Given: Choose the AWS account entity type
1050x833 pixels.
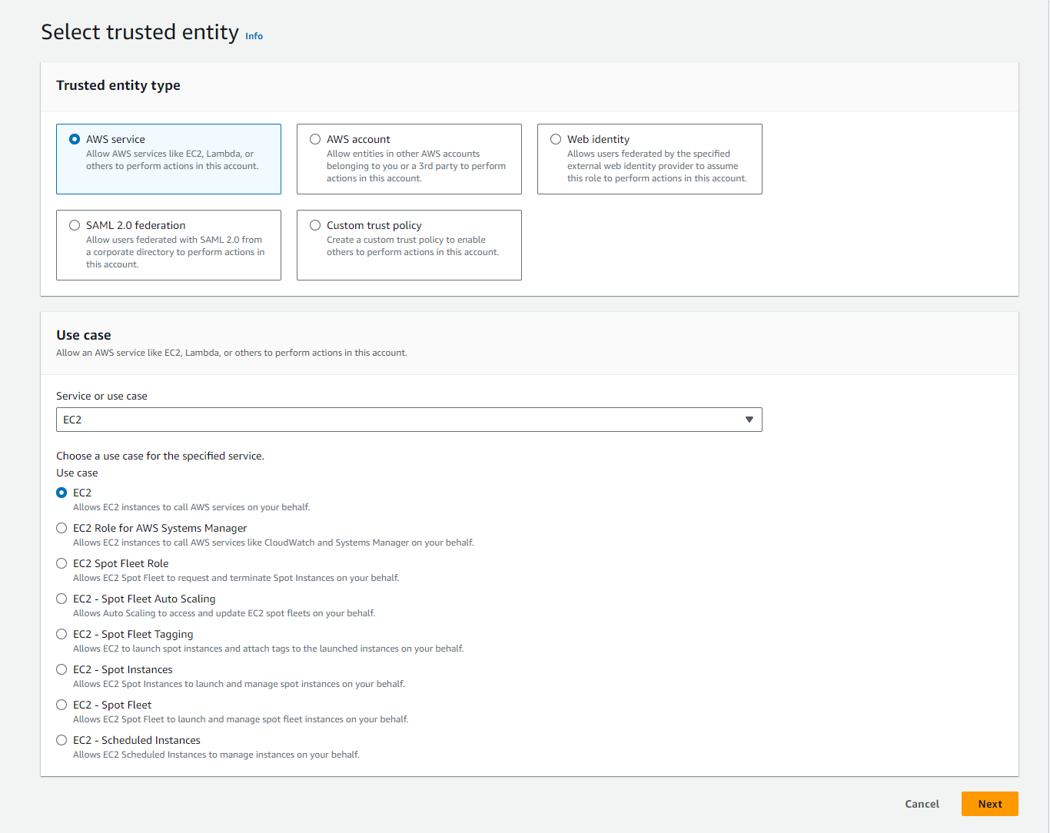Looking at the screenshot, I should click(315, 139).
